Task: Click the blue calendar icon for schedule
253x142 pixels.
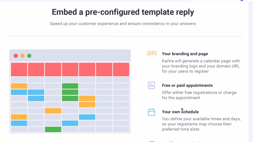Action: tap(151, 112)
